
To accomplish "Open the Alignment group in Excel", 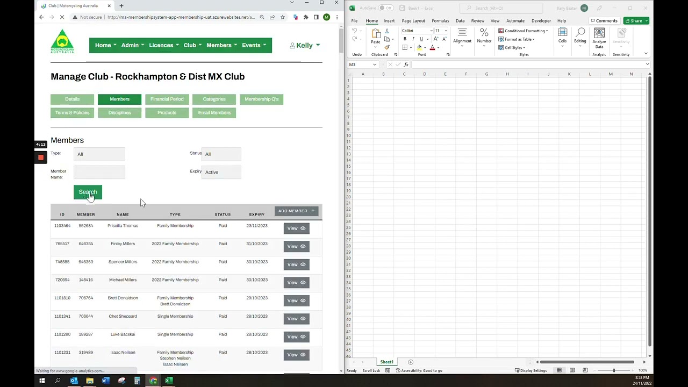I will (x=462, y=36).
